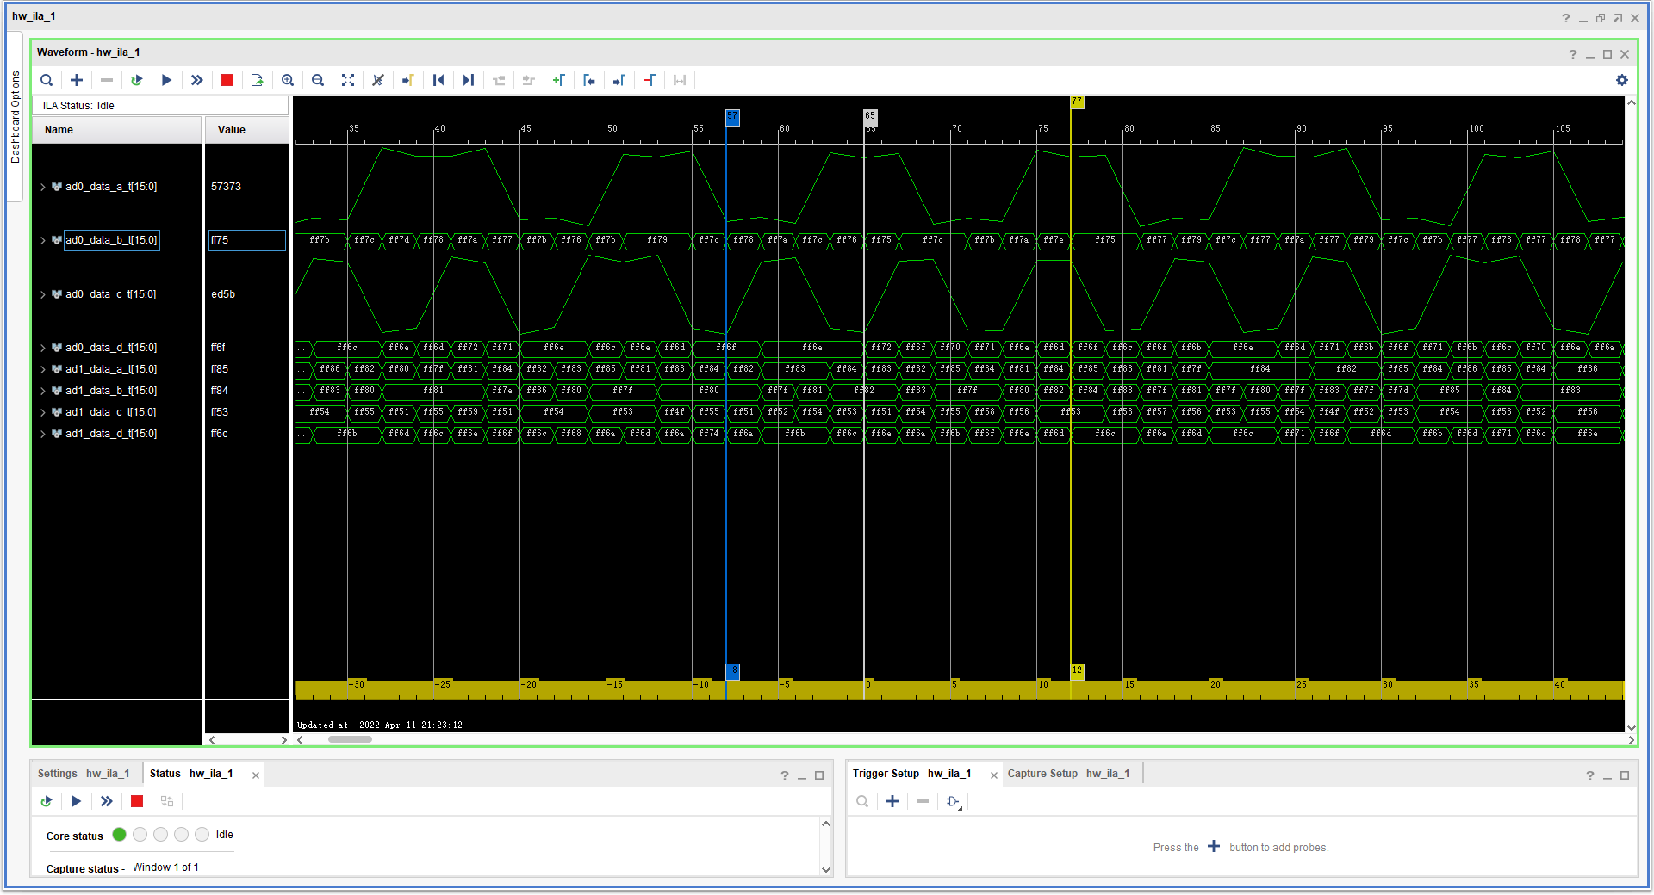
Task: Jump to the last sample
Action: pos(469,80)
